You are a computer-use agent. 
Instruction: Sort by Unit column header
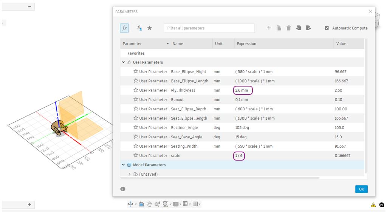[x=223, y=44]
